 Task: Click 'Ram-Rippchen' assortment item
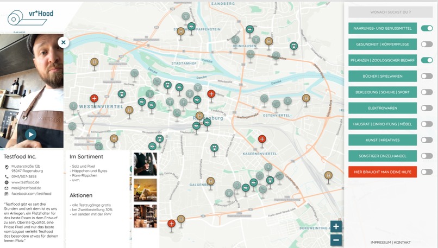coord(85,175)
